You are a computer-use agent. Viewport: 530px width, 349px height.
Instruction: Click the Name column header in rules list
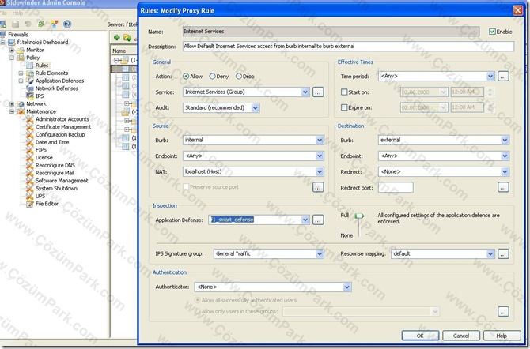pyautogui.click(x=123, y=51)
